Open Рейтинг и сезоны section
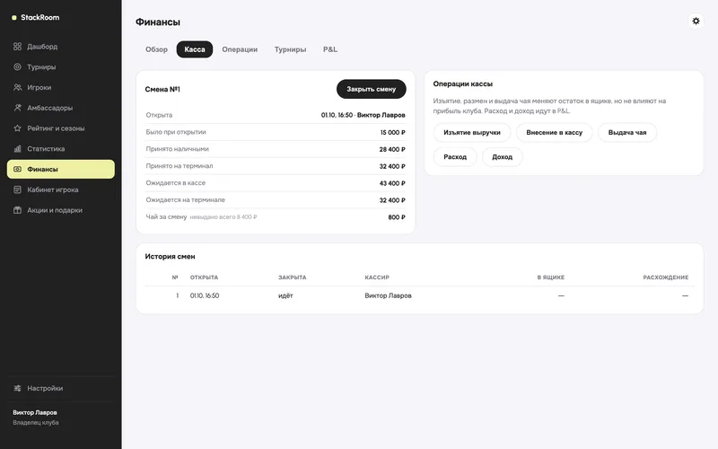Screen dimensions: 718x449 point(61,128)
